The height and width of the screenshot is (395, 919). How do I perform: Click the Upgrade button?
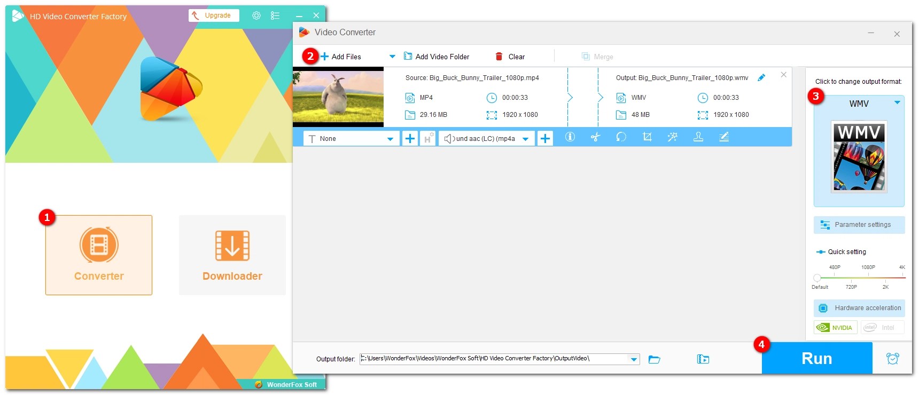tap(214, 15)
